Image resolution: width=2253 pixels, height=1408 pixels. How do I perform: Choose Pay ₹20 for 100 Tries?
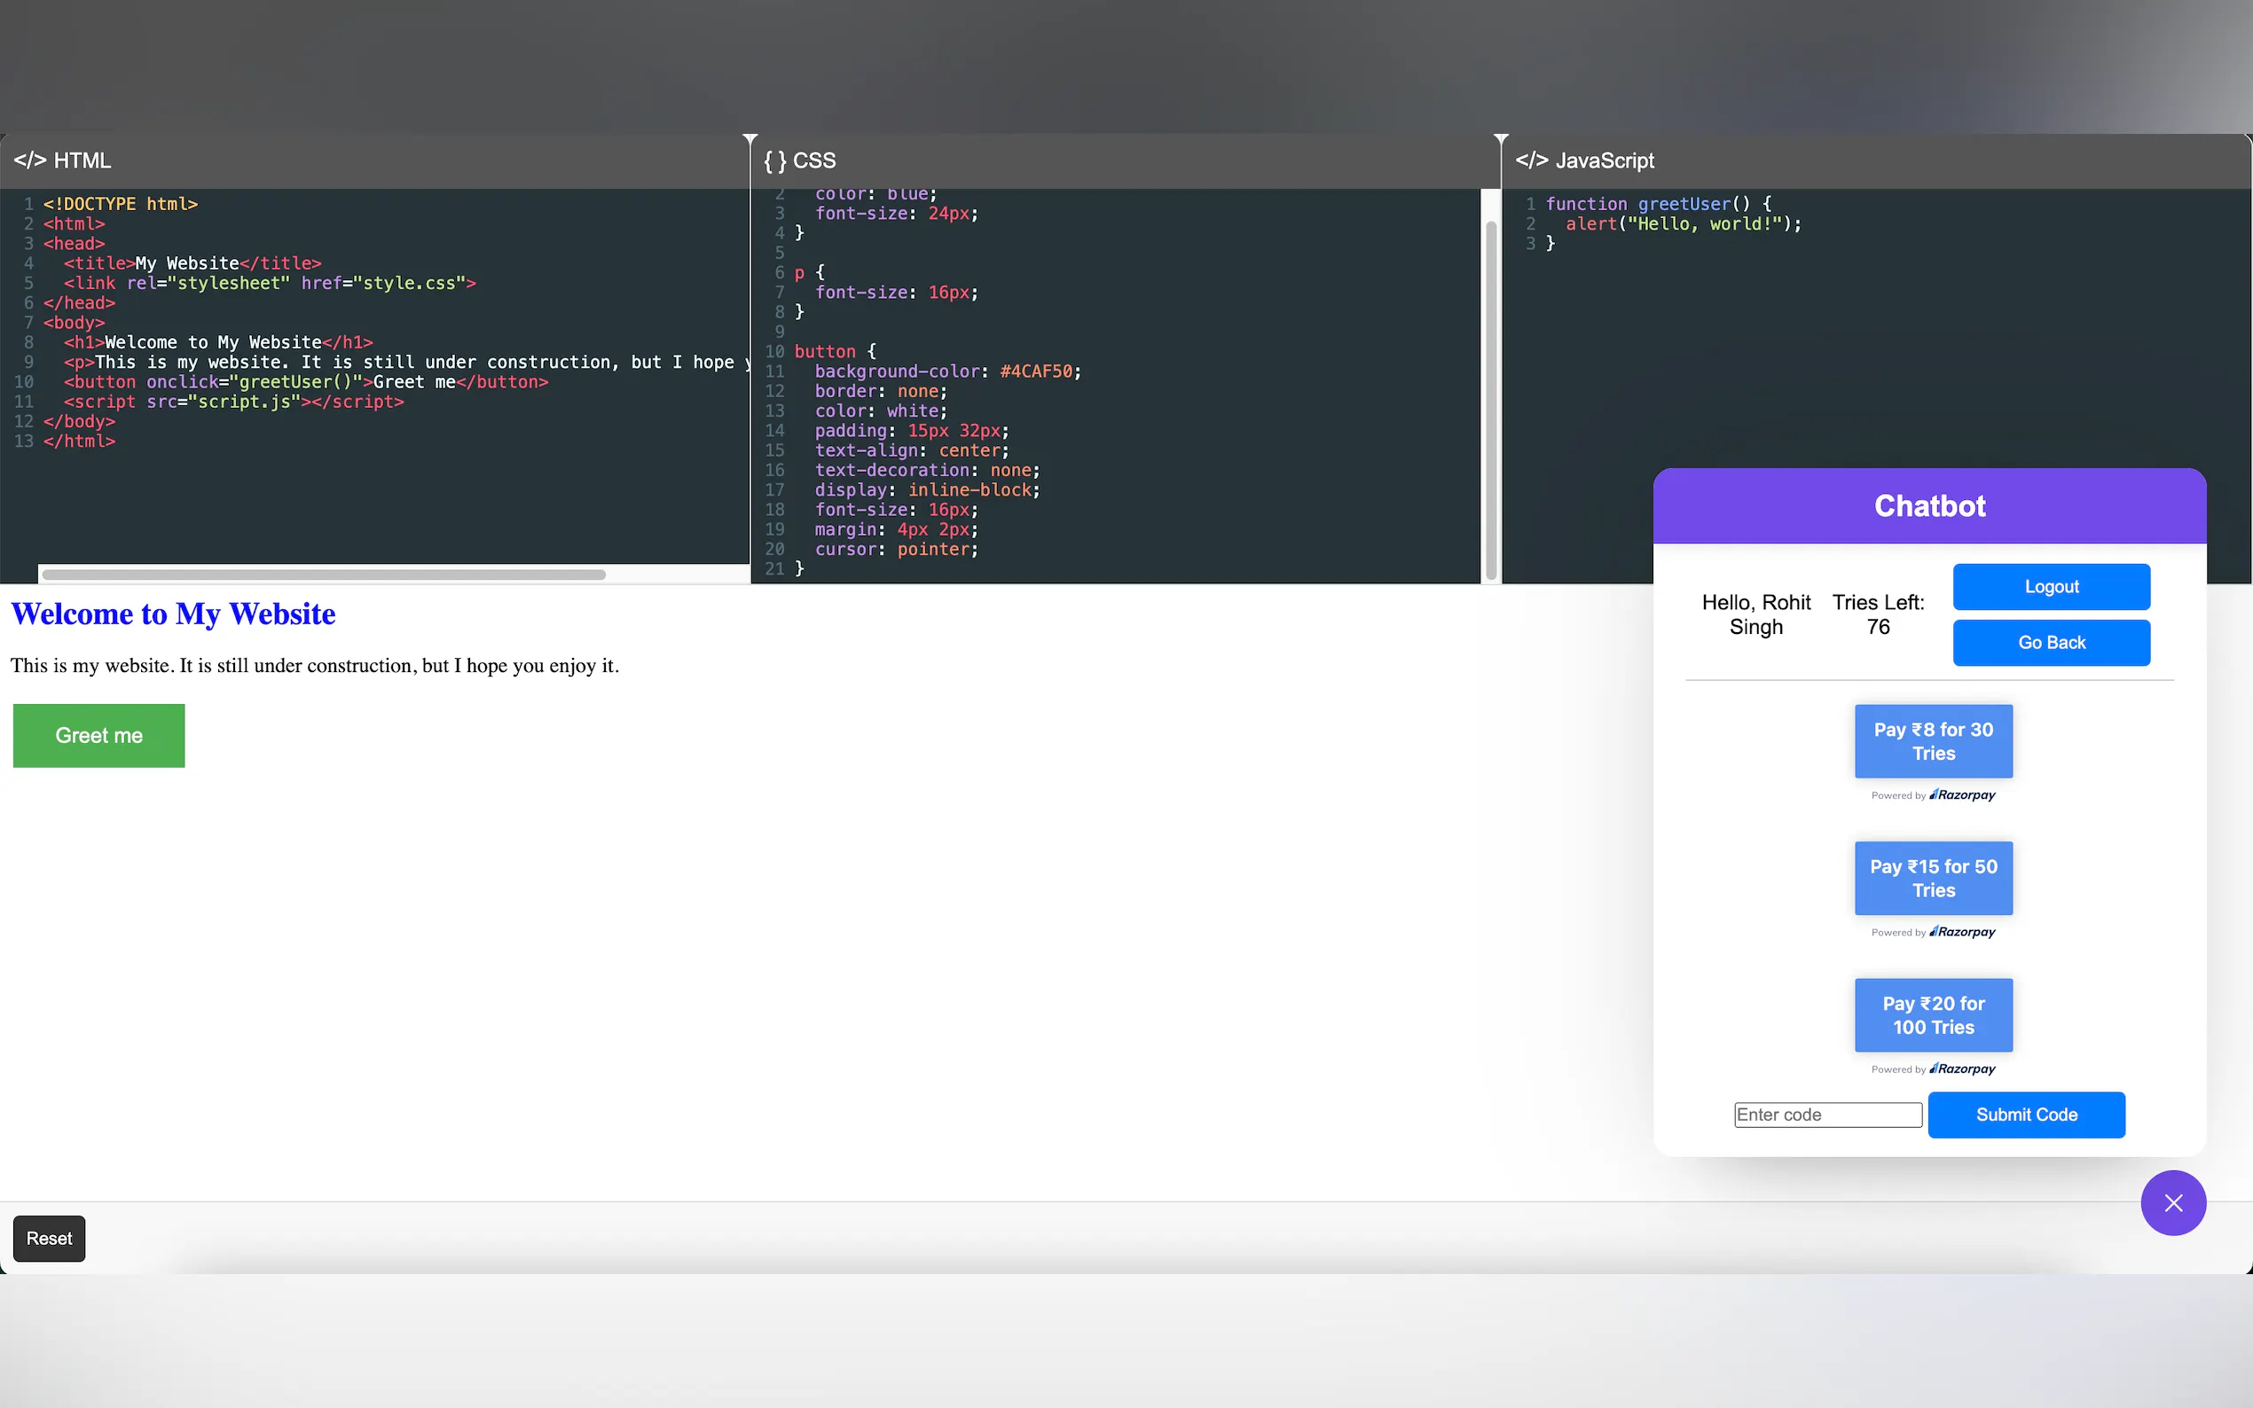point(1933,1015)
